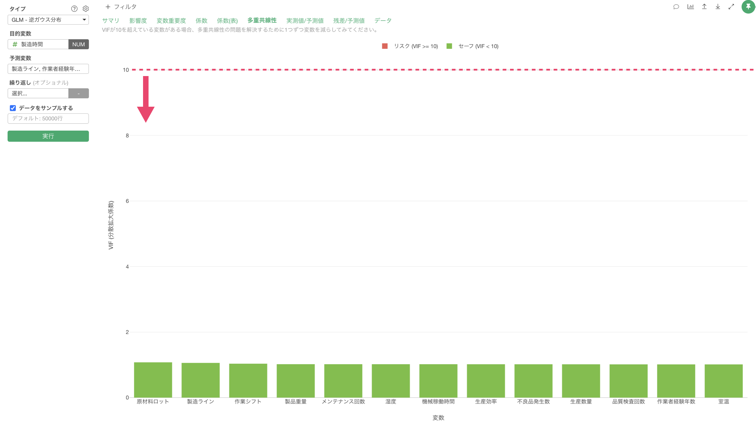Click the + フィルタ add filter button
The height and width of the screenshot is (421, 756).
point(121,7)
